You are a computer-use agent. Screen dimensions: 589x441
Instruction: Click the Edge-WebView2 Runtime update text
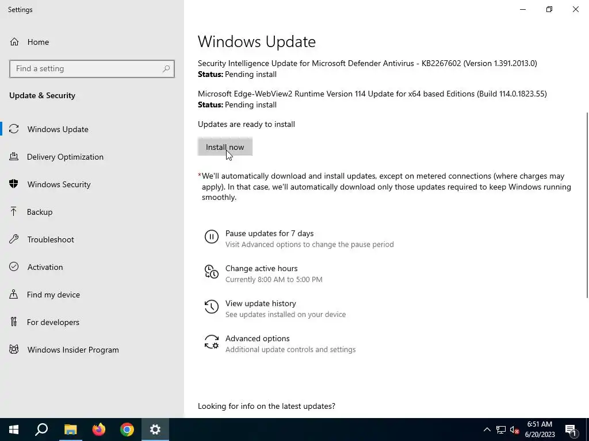click(372, 94)
